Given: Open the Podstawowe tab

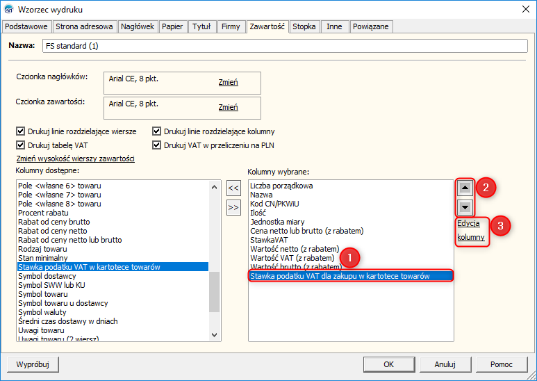Looking at the screenshot, I should pos(26,26).
